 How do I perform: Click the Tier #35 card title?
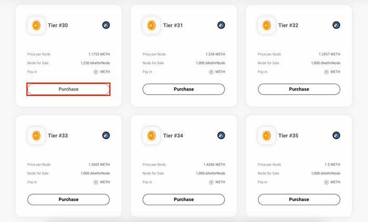(288, 136)
